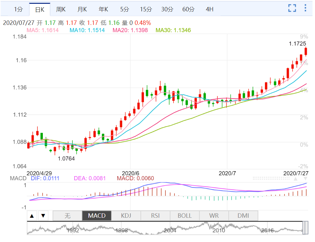Click the small gray up triangle under 2020/7/27
The height and width of the screenshot is (242, 315).
click(295, 179)
